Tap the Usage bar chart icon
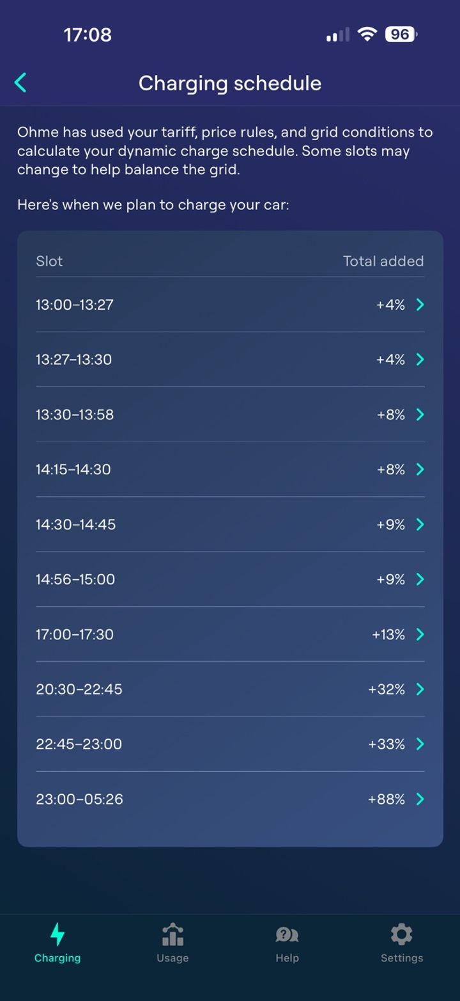Screen dimensions: 460x1001 click(172, 934)
